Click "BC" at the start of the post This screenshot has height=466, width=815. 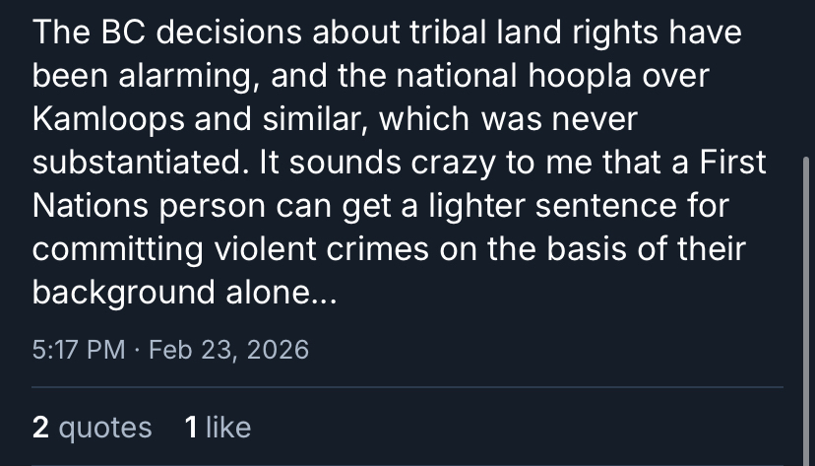coord(124,33)
